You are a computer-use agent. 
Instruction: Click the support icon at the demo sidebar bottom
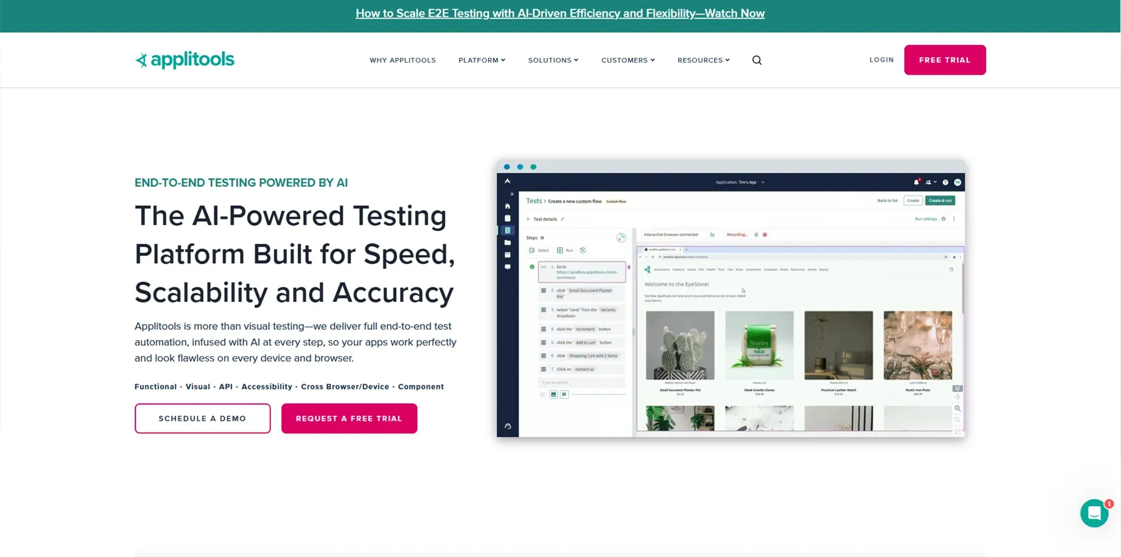point(507,427)
